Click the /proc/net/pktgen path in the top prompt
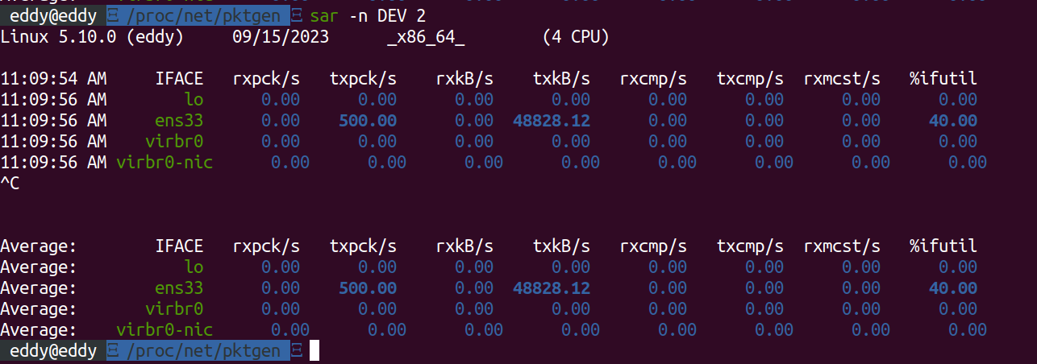This screenshot has height=364, width=1037. click(x=204, y=16)
